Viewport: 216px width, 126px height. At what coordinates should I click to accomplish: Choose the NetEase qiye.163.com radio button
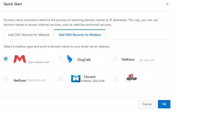(6, 79)
